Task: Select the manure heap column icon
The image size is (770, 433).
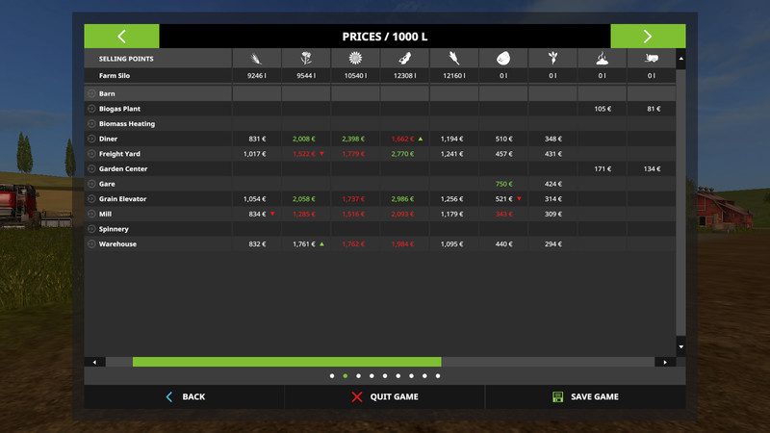Action: [x=603, y=59]
